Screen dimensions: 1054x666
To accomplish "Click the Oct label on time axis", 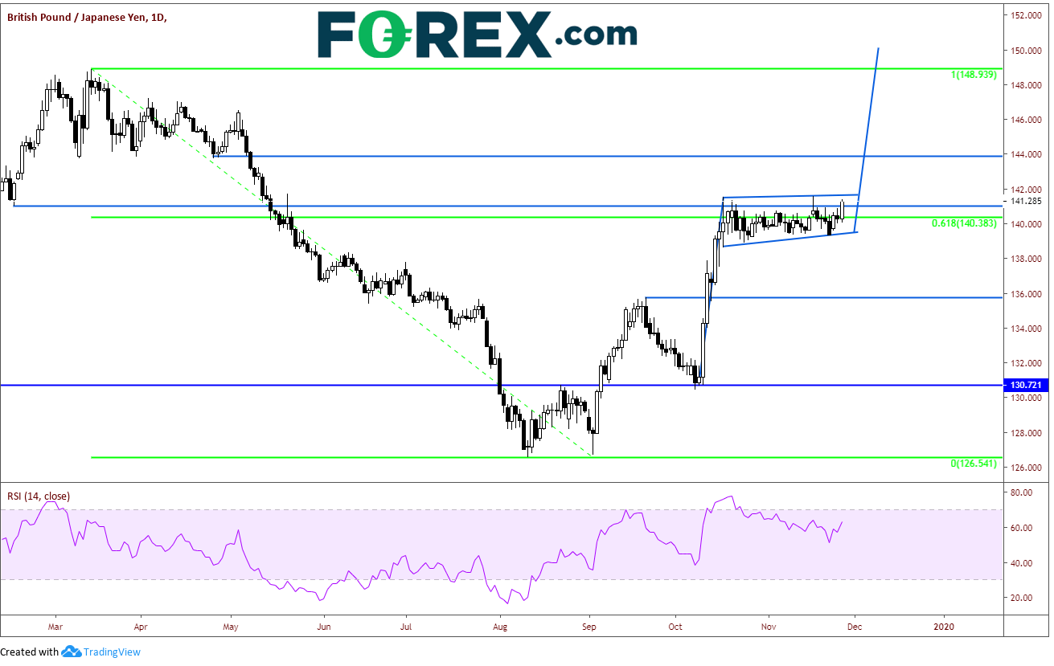I will (x=675, y=626).
